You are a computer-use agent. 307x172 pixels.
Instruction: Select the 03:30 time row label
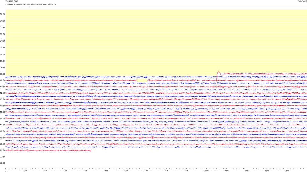pyautogui.click(x=3, y=34)
